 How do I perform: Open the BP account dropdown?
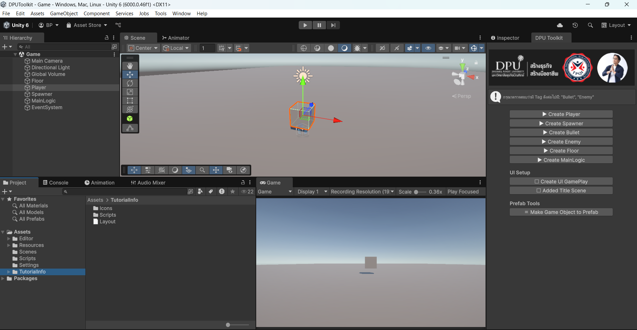pyautogui.click(x=49, y=25)
